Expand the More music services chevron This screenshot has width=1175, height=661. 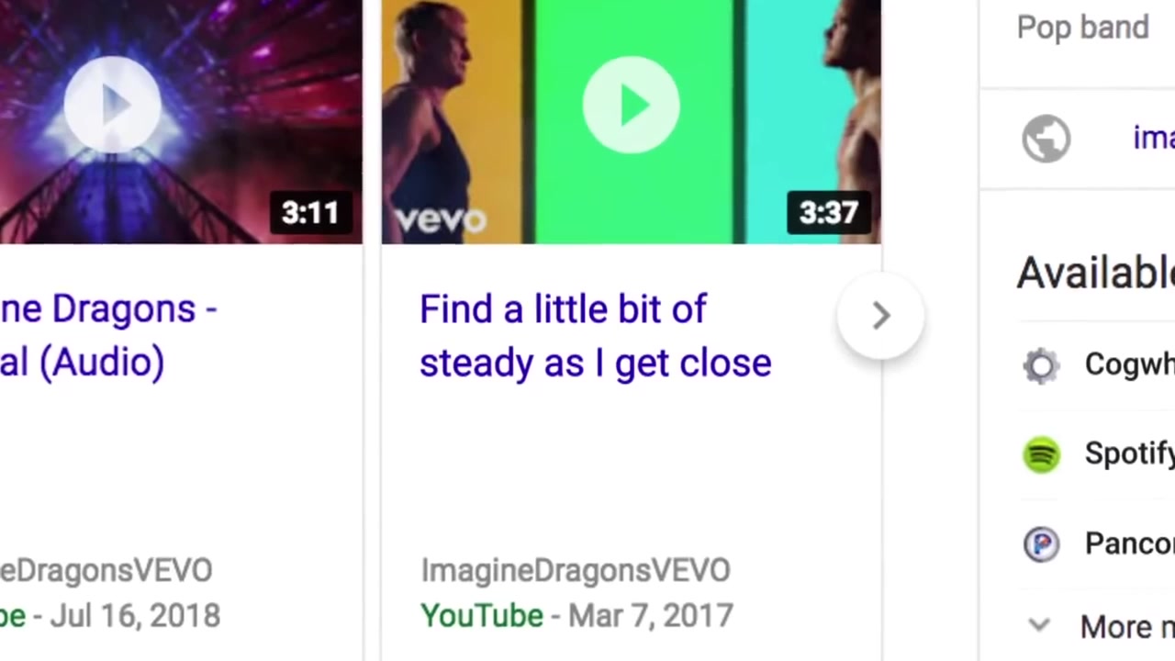(x=1039, y=625)
